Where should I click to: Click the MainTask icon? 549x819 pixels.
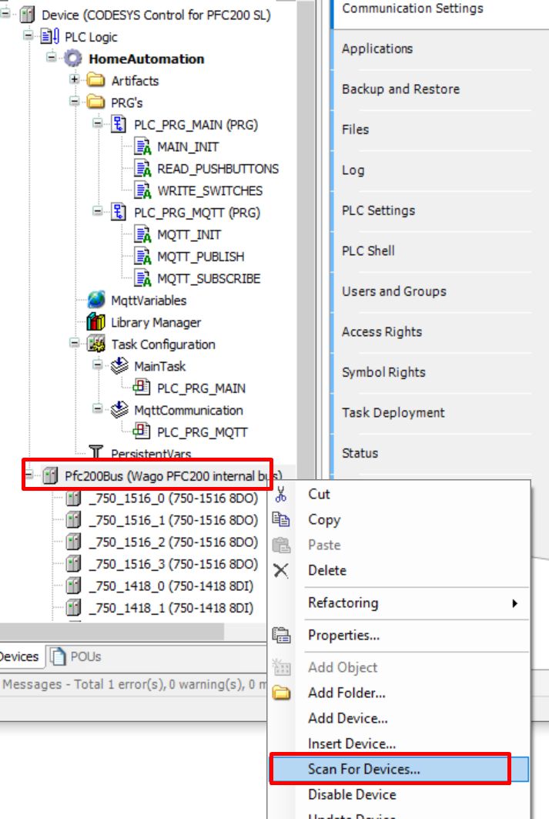pos(119,366)
